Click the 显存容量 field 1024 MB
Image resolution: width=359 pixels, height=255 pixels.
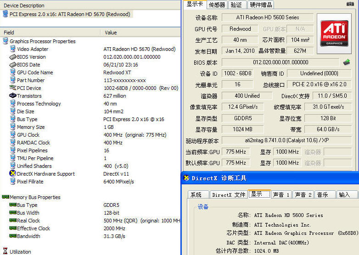[x=243, y=129]
